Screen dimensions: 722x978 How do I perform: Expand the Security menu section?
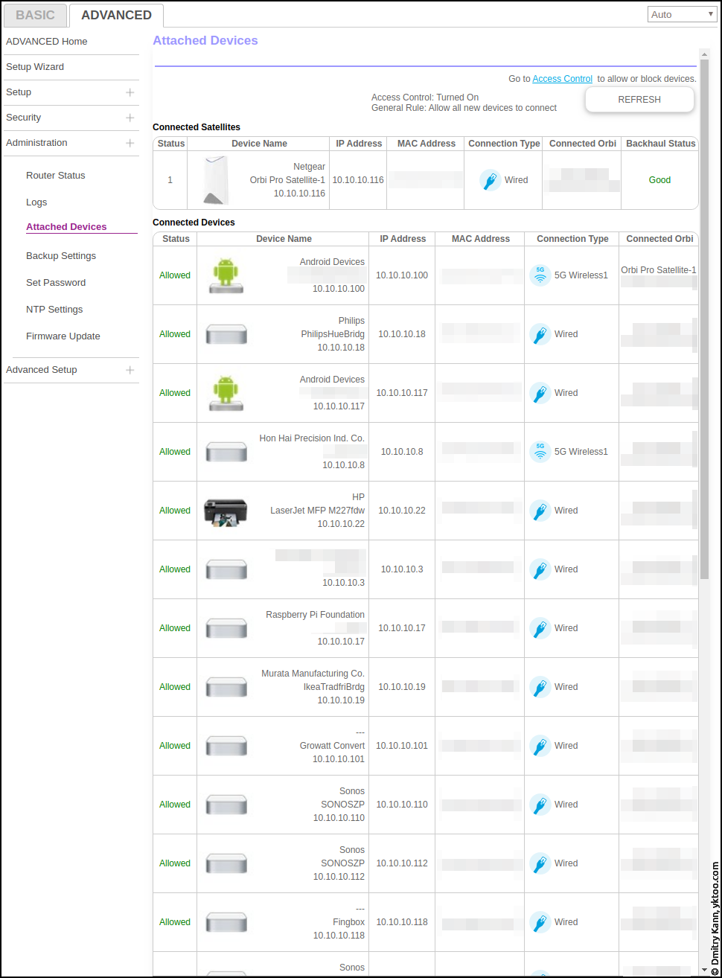pos(130,118)
